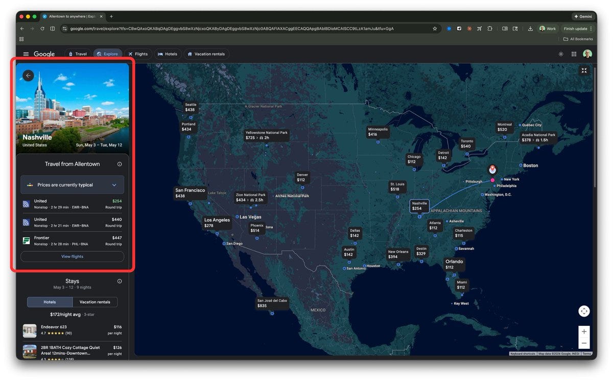View site information icon in address bar
Viewport: 613px width, 381px height.
(x=65, y=29)
